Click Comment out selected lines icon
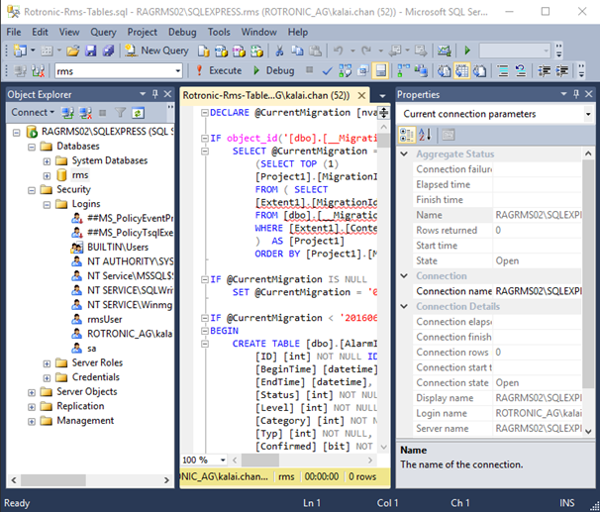Image resolution: width=600 pixels, height=512 pixels. pos(503,71)
